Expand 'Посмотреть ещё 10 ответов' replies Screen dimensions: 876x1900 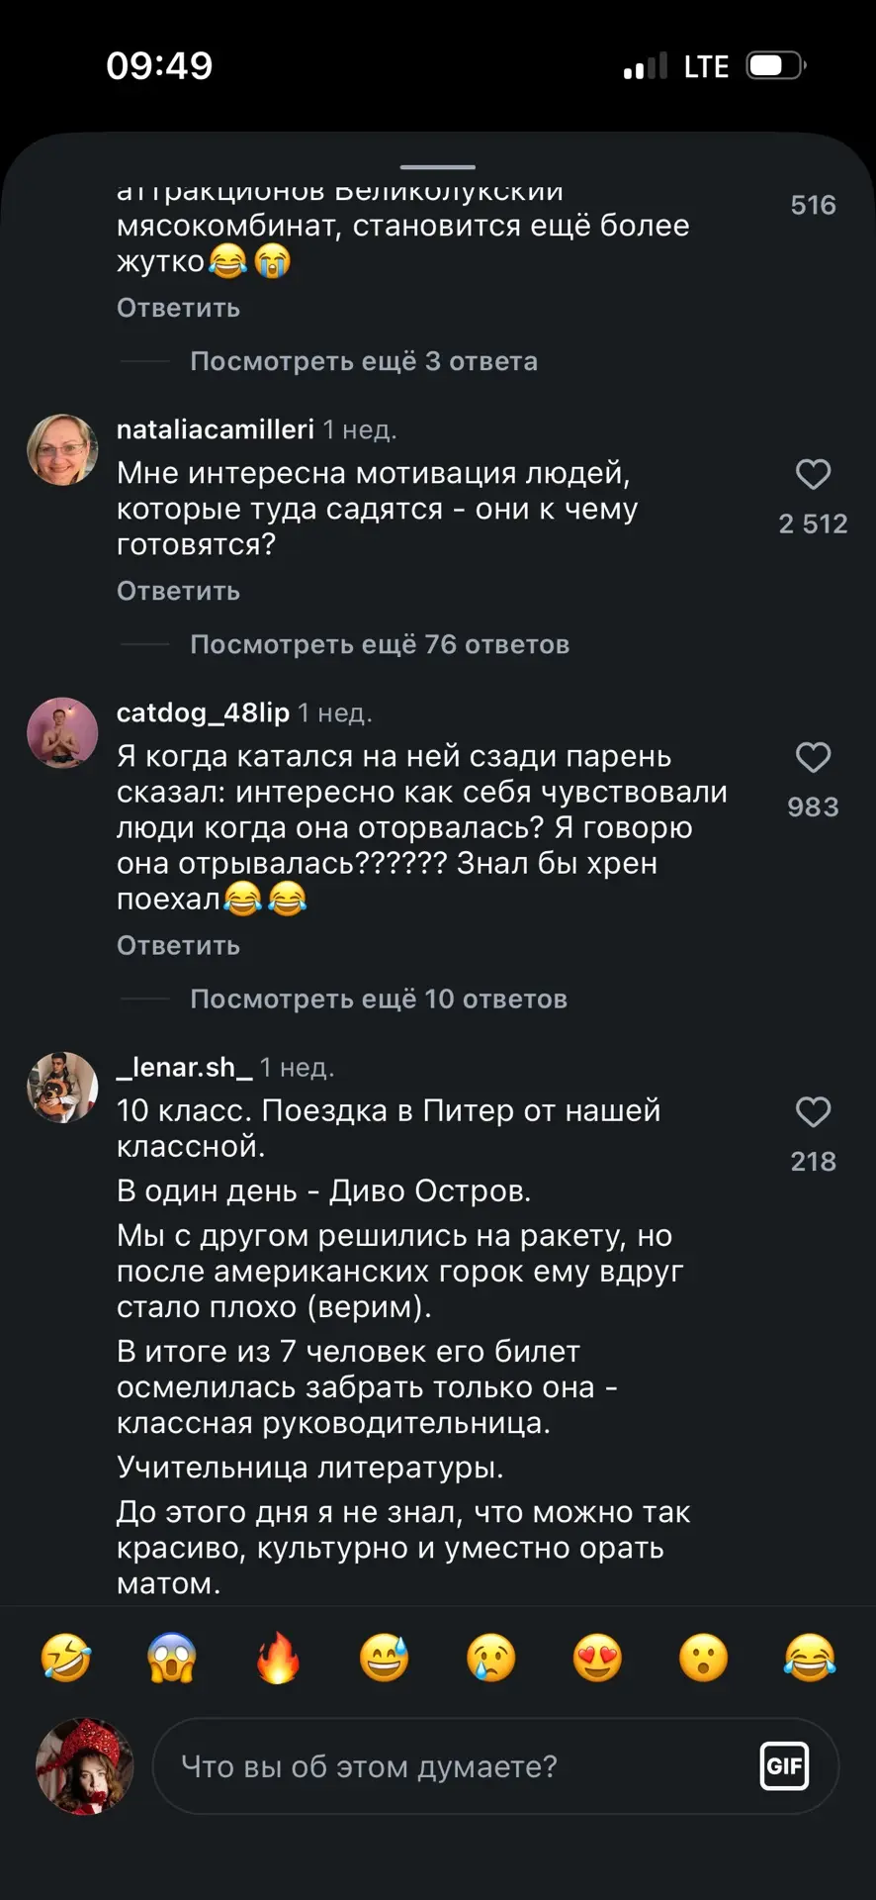point(379,998)
